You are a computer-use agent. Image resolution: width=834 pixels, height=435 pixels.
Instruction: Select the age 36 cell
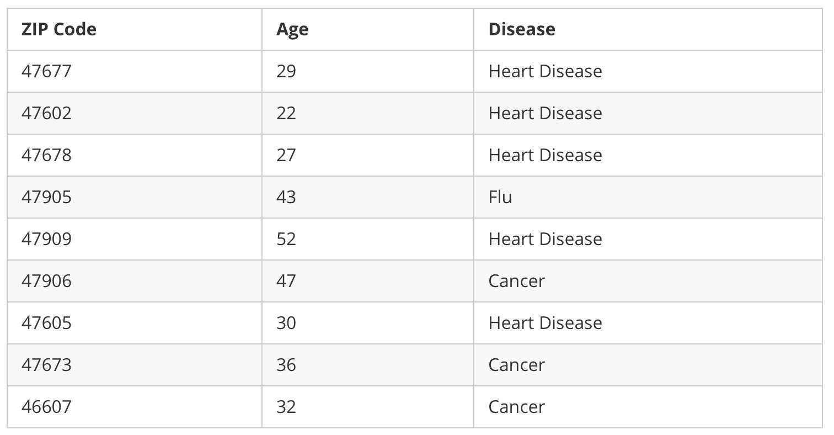click(x=286, y=365)
